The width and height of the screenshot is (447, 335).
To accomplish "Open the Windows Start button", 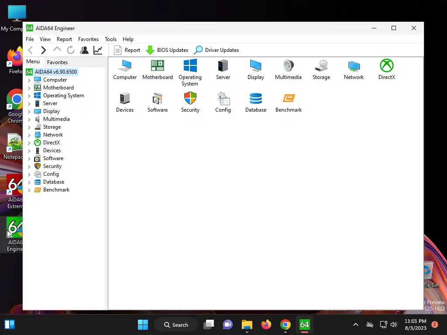I will tap(143, 325).
